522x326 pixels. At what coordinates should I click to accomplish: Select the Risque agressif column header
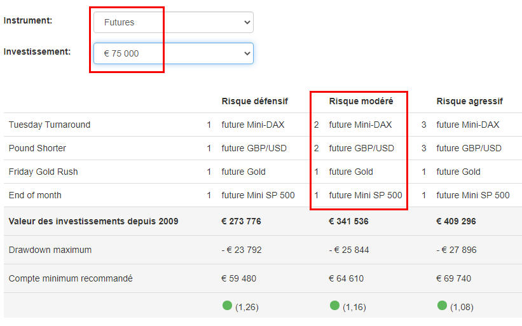(x=469, y=101)
